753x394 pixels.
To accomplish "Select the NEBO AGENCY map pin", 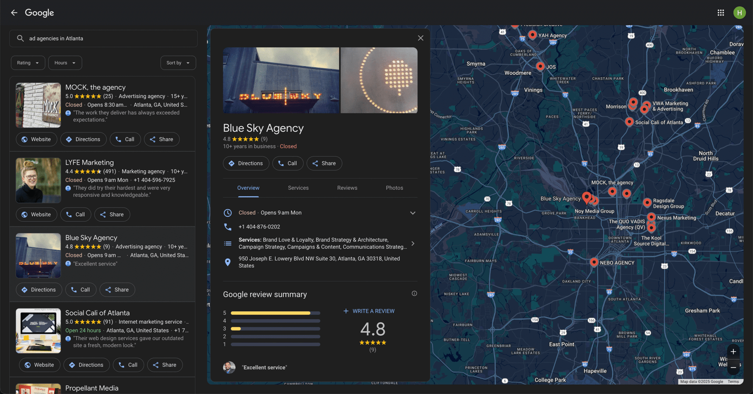I will tap(594, 262).
